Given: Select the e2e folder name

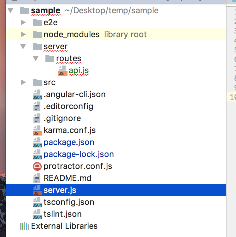Looking at the screenshot, I should coord(50,22).
